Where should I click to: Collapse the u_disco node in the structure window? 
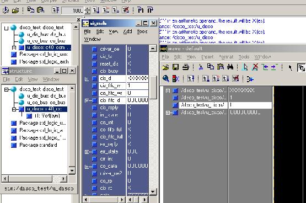click(x=14, y=109)
